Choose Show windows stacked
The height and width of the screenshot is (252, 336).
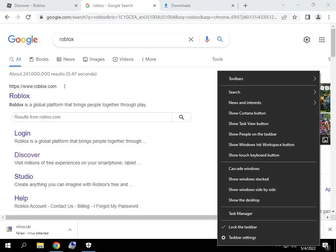click(x=268, y=179)
